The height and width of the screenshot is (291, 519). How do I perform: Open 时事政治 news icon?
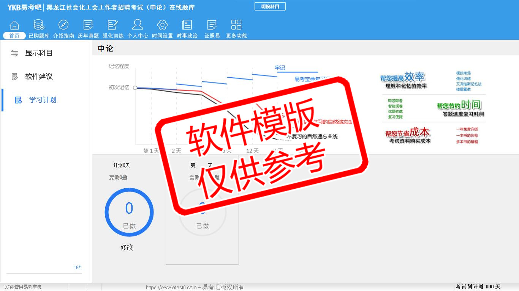point(187,25)
